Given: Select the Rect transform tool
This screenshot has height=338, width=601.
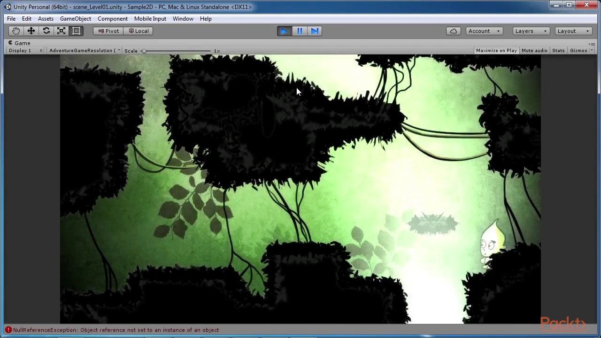Looking at the screenshot, I should pos(76,31).
